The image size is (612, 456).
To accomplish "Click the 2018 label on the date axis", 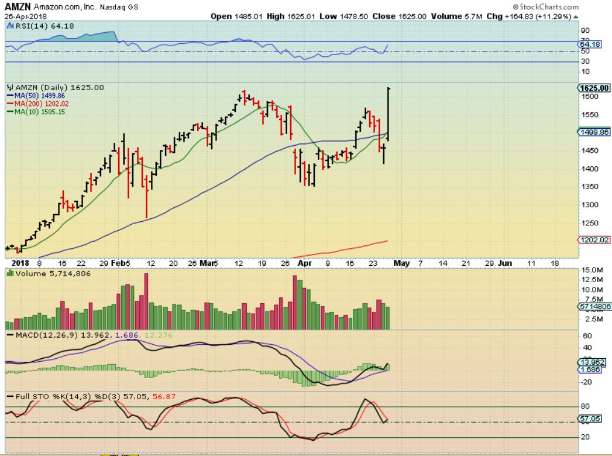I will (x=20, y=263).
